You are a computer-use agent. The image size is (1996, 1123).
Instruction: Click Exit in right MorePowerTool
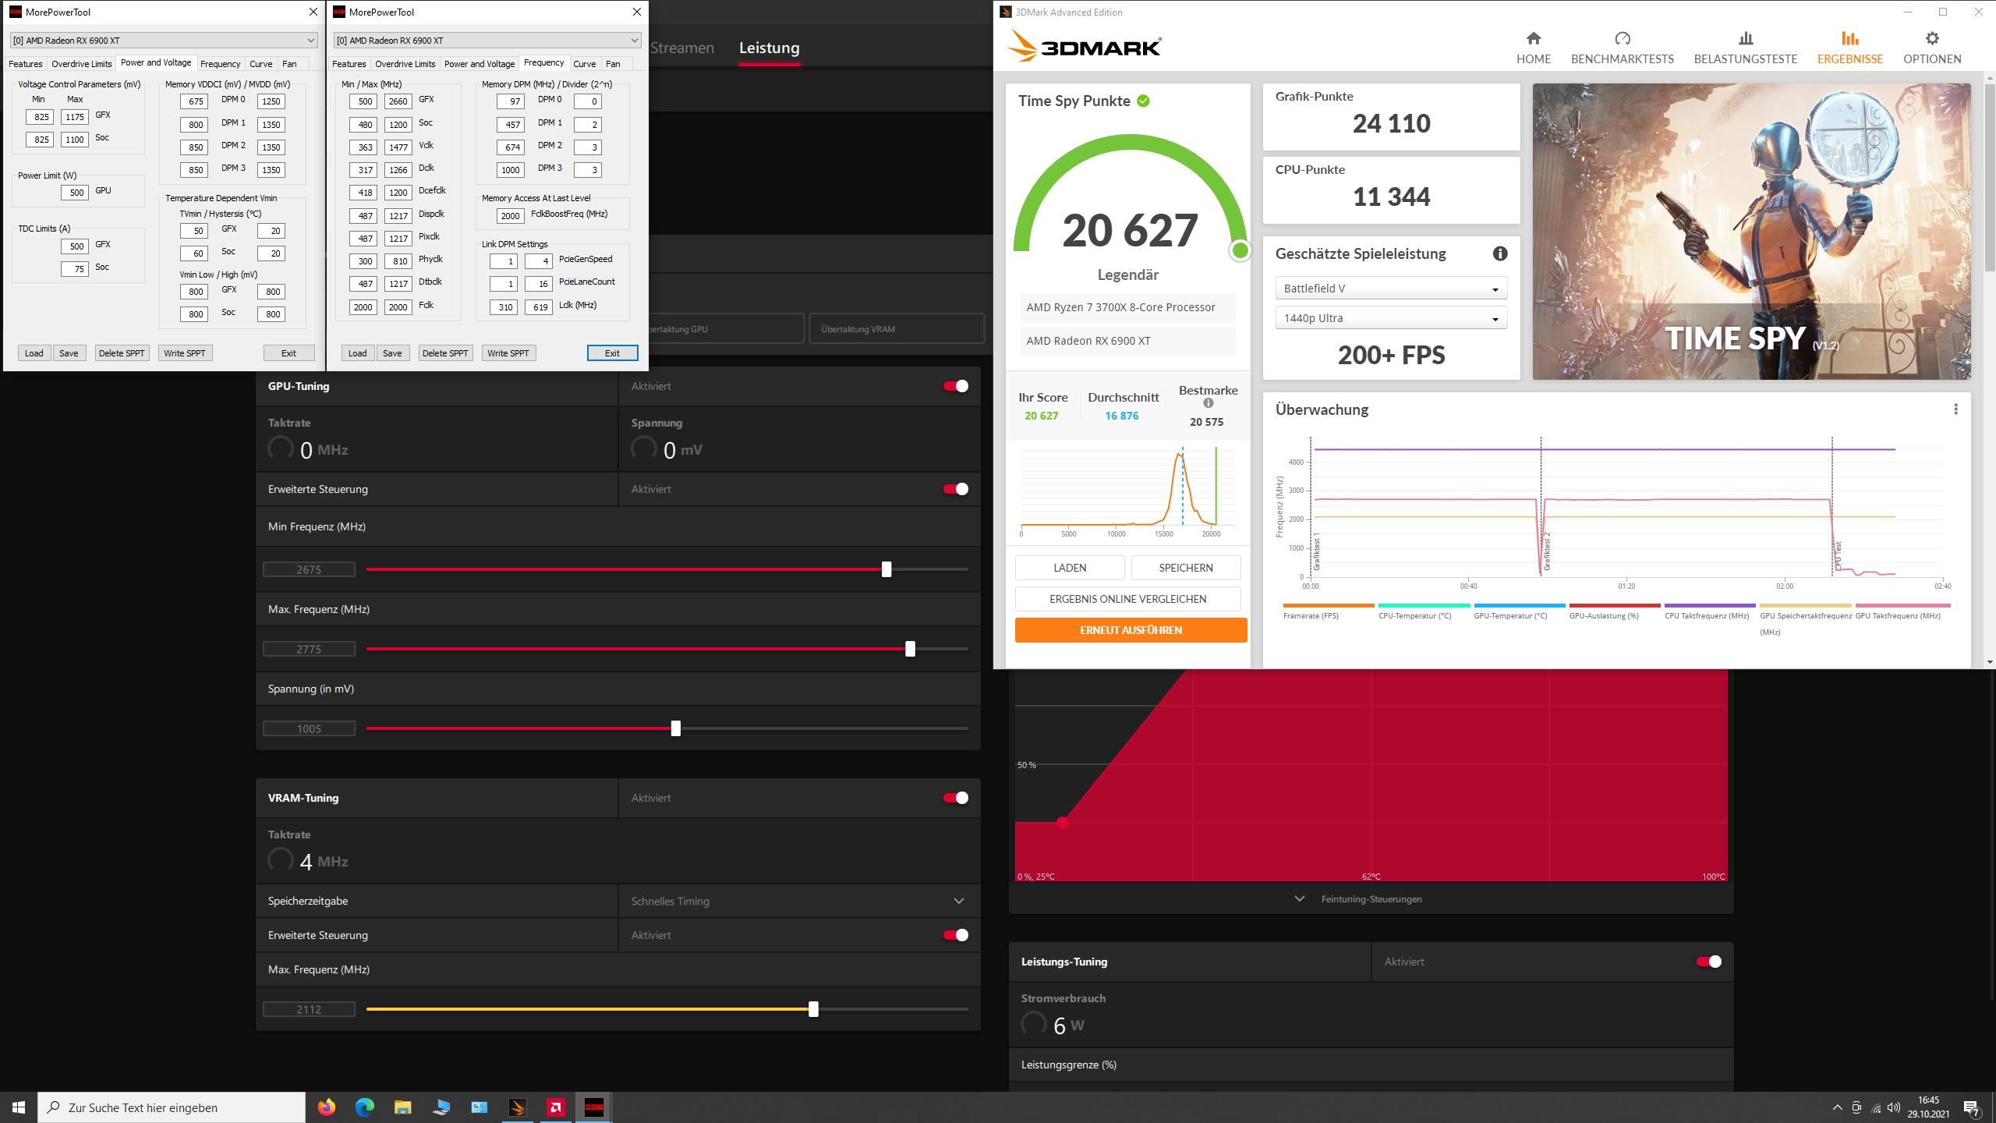coord(612,353)
